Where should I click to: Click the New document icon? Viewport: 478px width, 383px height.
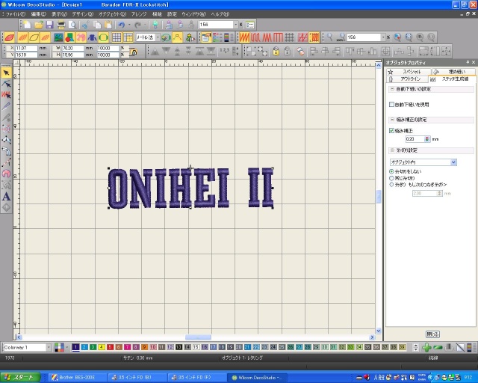[28, 25]
